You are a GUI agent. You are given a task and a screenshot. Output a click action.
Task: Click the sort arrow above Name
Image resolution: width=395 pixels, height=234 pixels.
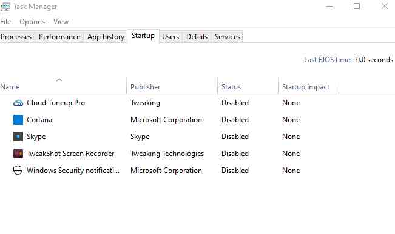point(59,80)
